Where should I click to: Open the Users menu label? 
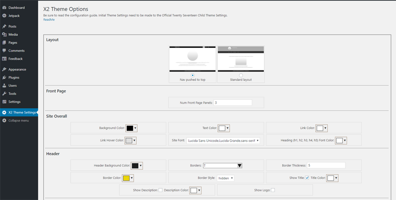13,85
